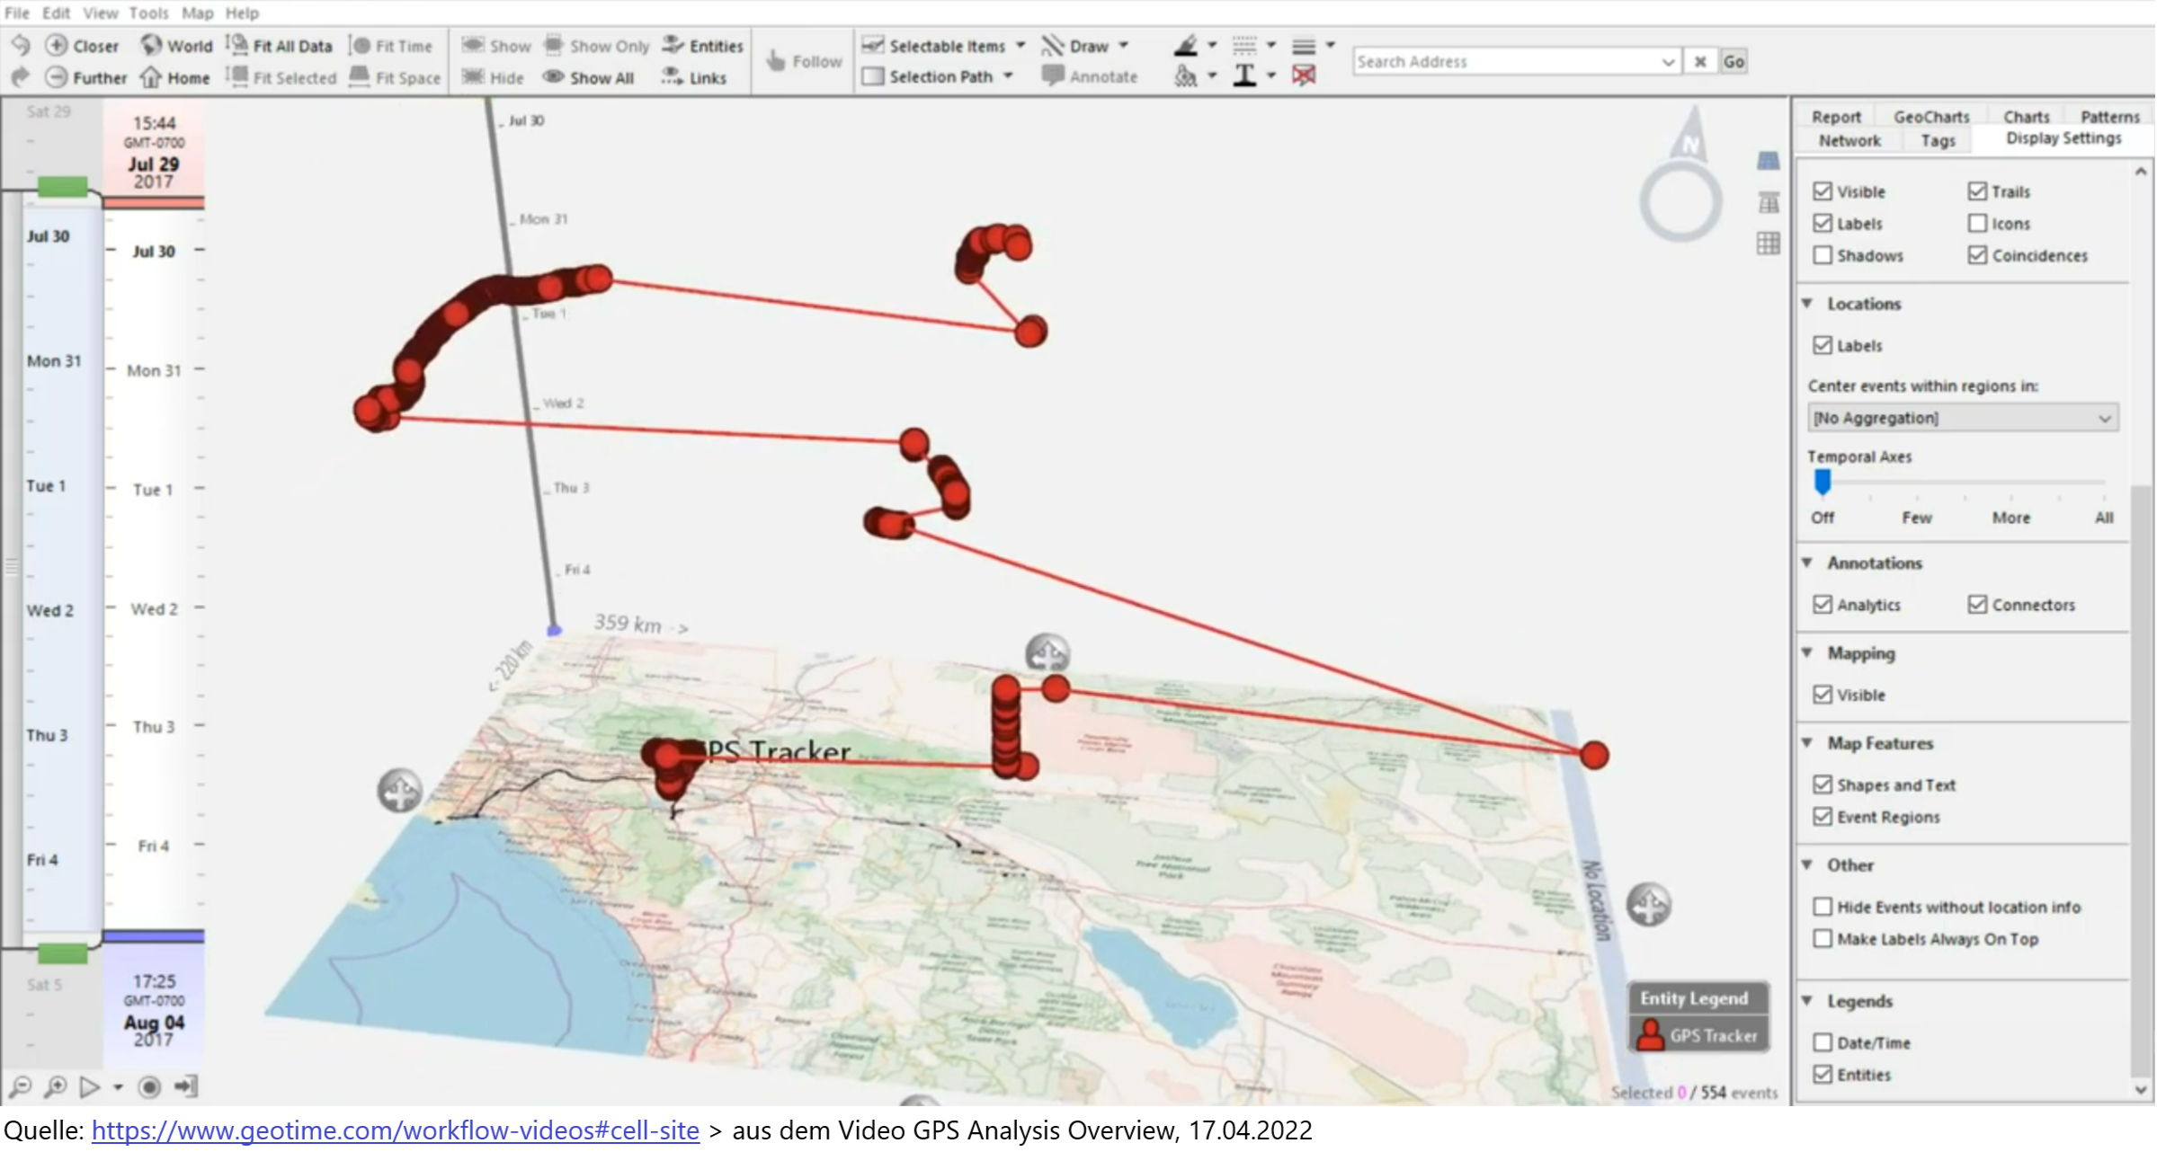The height and width of the screenshot is (1152, 2157).
Task: Open the Draw dropdown arrow
Action: point(1123,45)
